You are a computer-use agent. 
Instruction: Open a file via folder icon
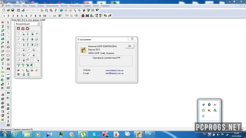click(x=8, y=10)
